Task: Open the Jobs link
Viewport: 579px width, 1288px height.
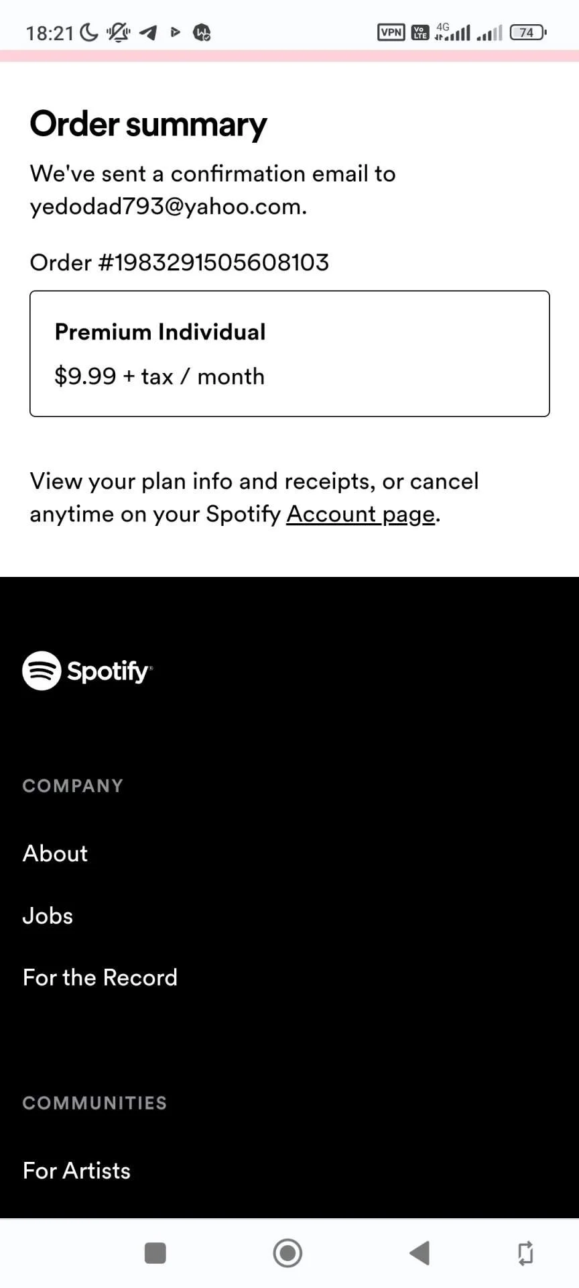Action: click(48, 916)
